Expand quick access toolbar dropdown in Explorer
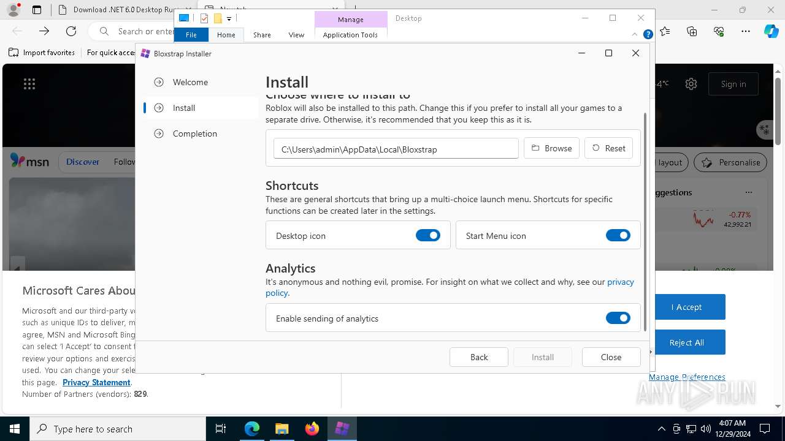This screenshot has width=785, height=441. (229, 18)
